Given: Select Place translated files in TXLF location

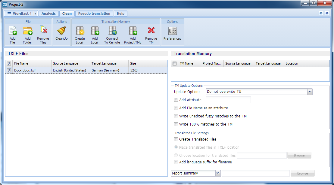Looking at the screenshot, I should pyautogui.click(x=176, y=147).
